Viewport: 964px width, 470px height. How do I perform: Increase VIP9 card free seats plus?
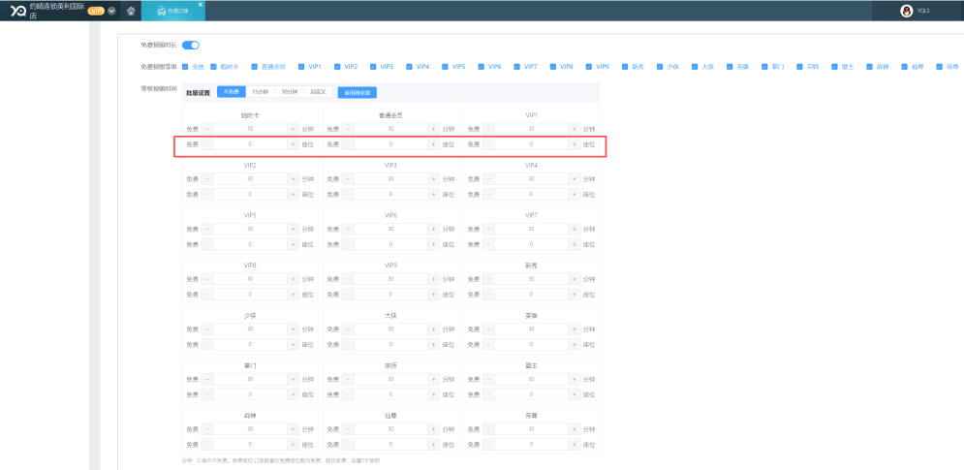(x=434, y=294)
